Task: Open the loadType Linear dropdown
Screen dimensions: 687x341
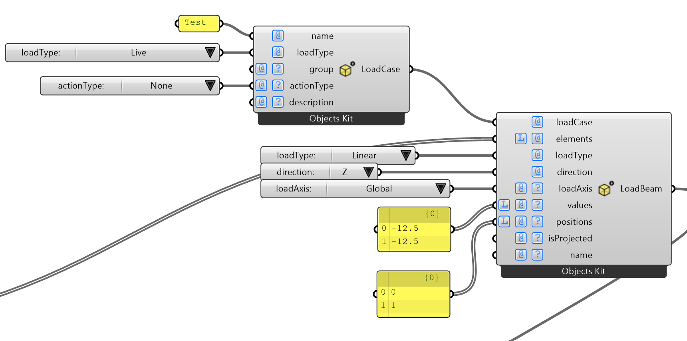Action: click(405, 156)
